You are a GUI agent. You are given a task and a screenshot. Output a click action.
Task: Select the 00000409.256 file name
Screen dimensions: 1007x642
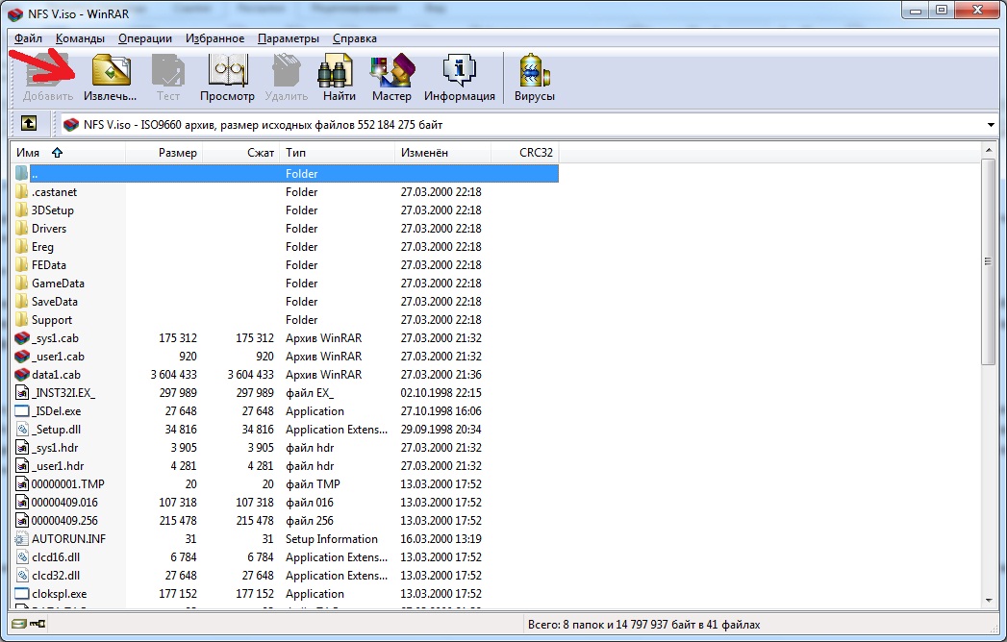click(x=64, y=521)
